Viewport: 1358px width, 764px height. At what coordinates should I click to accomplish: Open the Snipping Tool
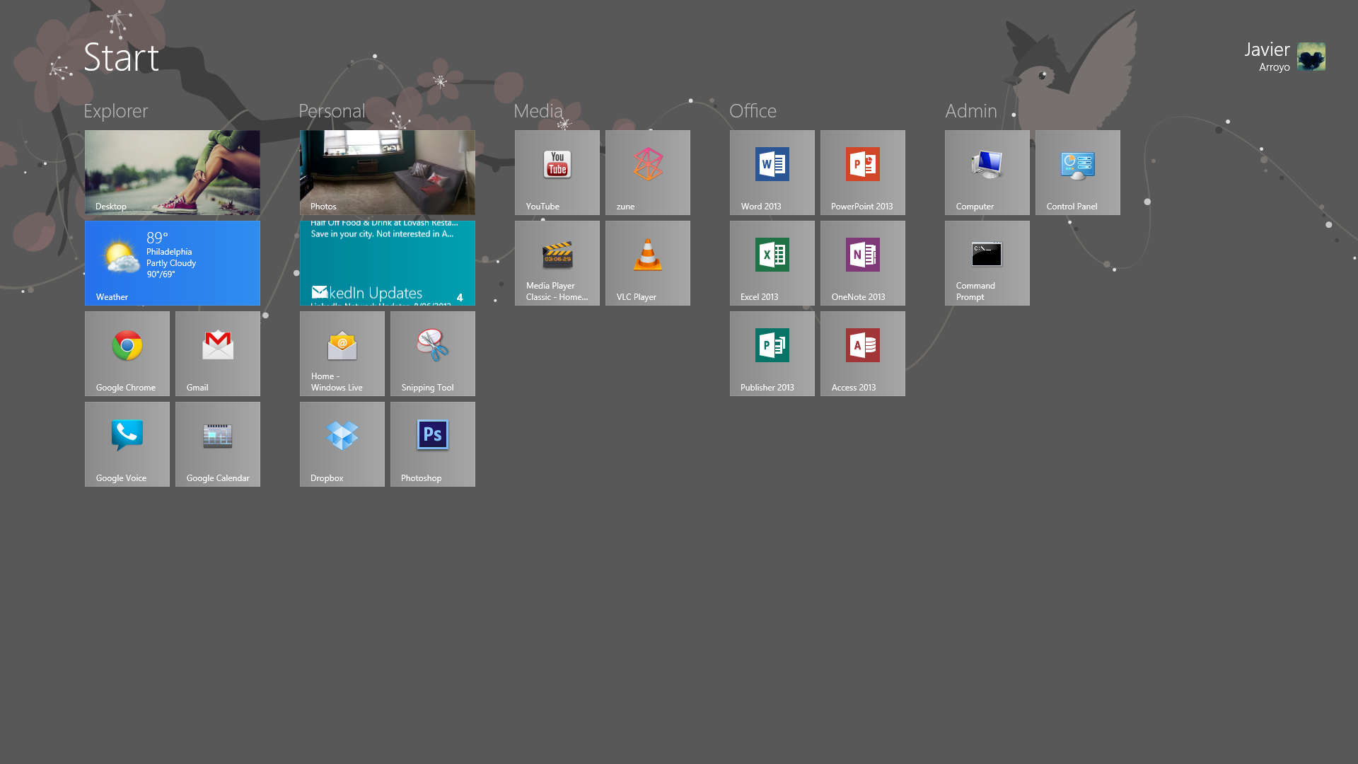coord(432,353)
